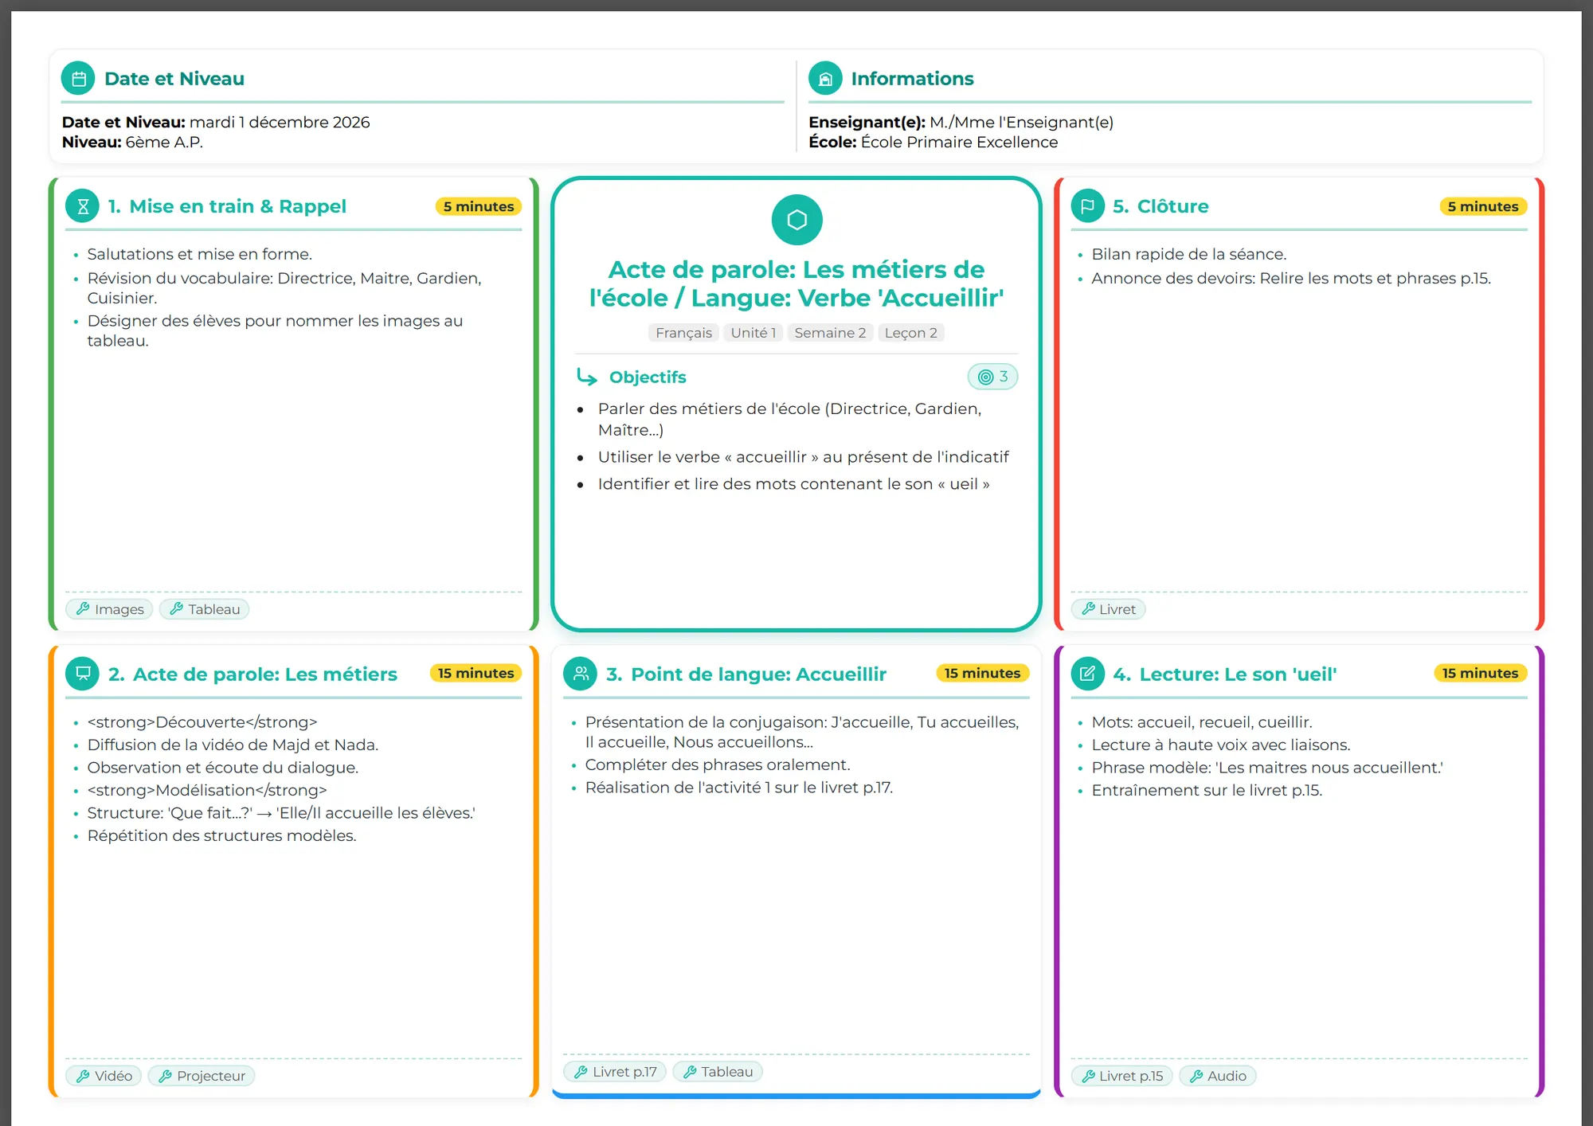Select the Semaine 2 tag

[830, 333]
